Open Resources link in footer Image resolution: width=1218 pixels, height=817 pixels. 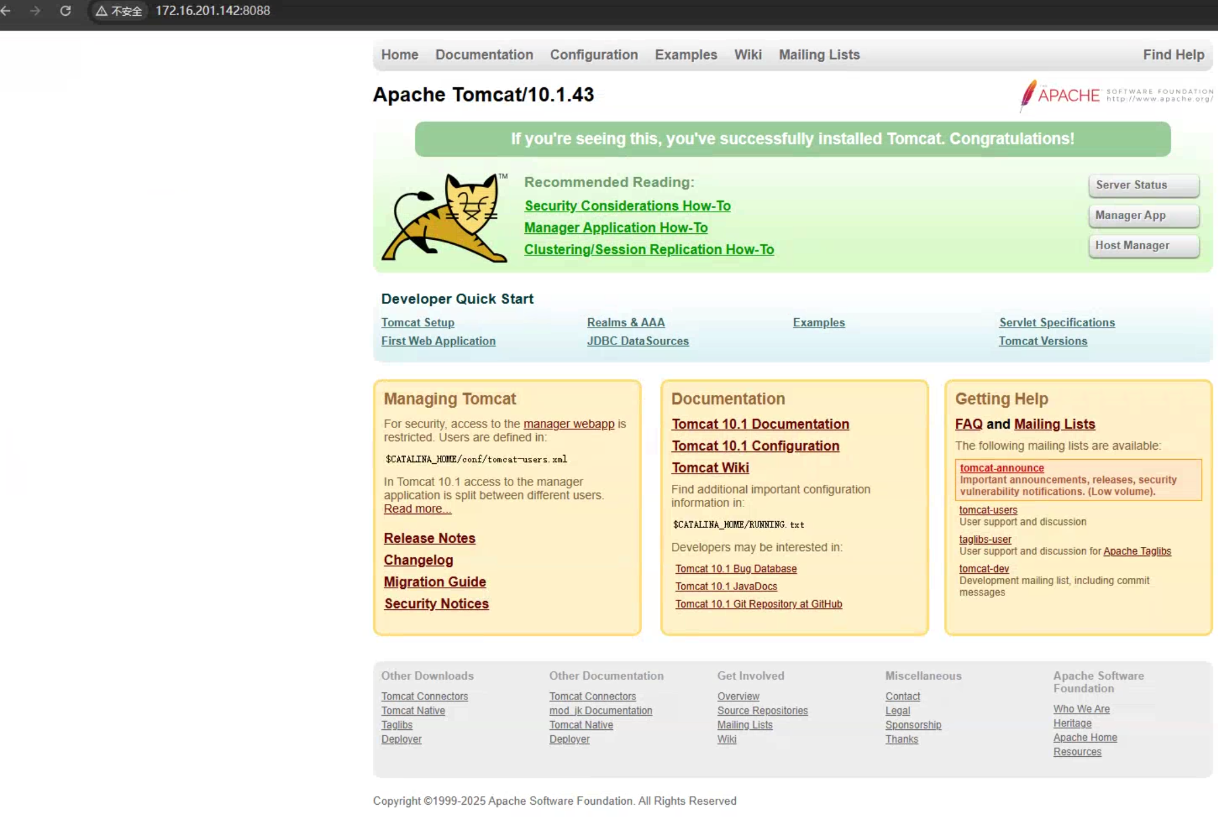(x=1077, y=752)
